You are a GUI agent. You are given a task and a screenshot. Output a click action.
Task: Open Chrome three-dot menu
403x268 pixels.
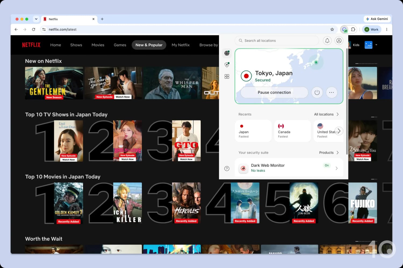click(387, 30)
